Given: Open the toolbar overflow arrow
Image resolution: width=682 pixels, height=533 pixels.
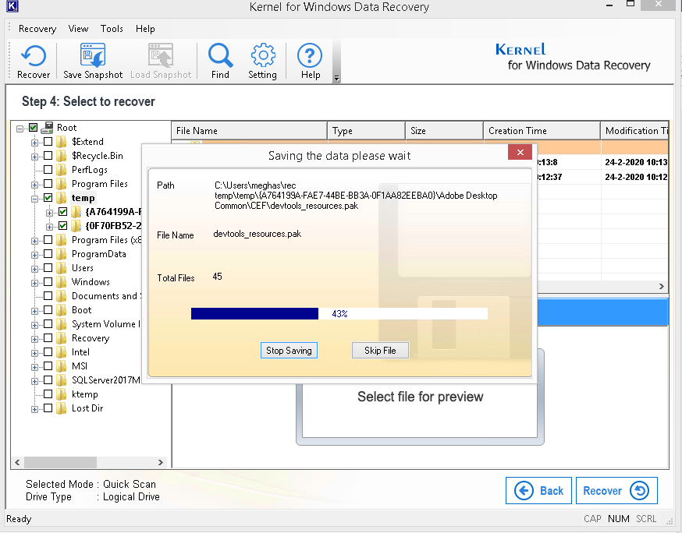Looking at the screenshot, I should 336,78.
